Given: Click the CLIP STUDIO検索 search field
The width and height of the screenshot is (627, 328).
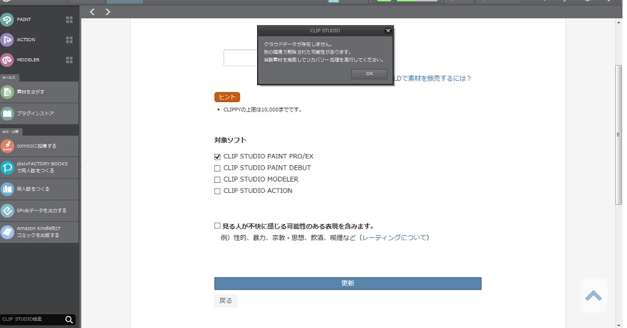Looking at the screenshot, I should (x=32, y=319).
